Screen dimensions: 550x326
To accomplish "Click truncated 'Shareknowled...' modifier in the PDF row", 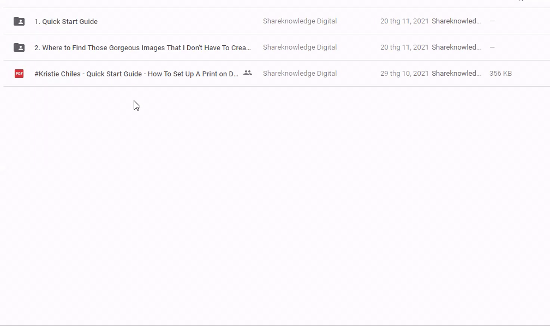I will 456,74.
